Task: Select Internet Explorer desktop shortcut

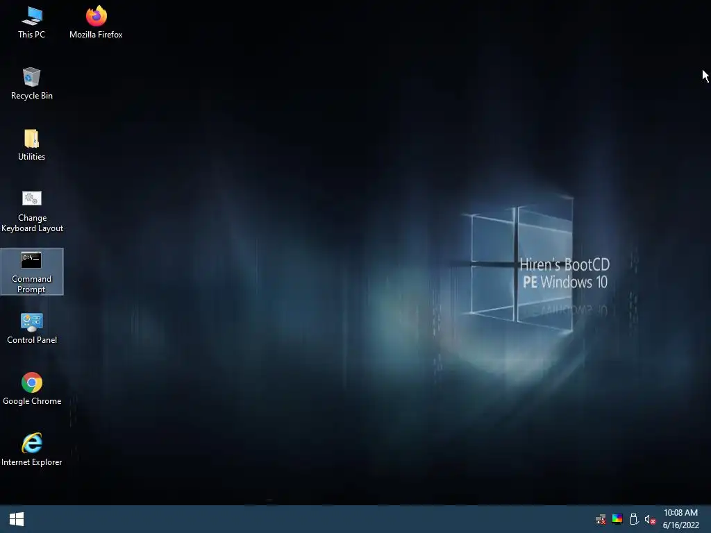Action: click(x=32, y=450)
